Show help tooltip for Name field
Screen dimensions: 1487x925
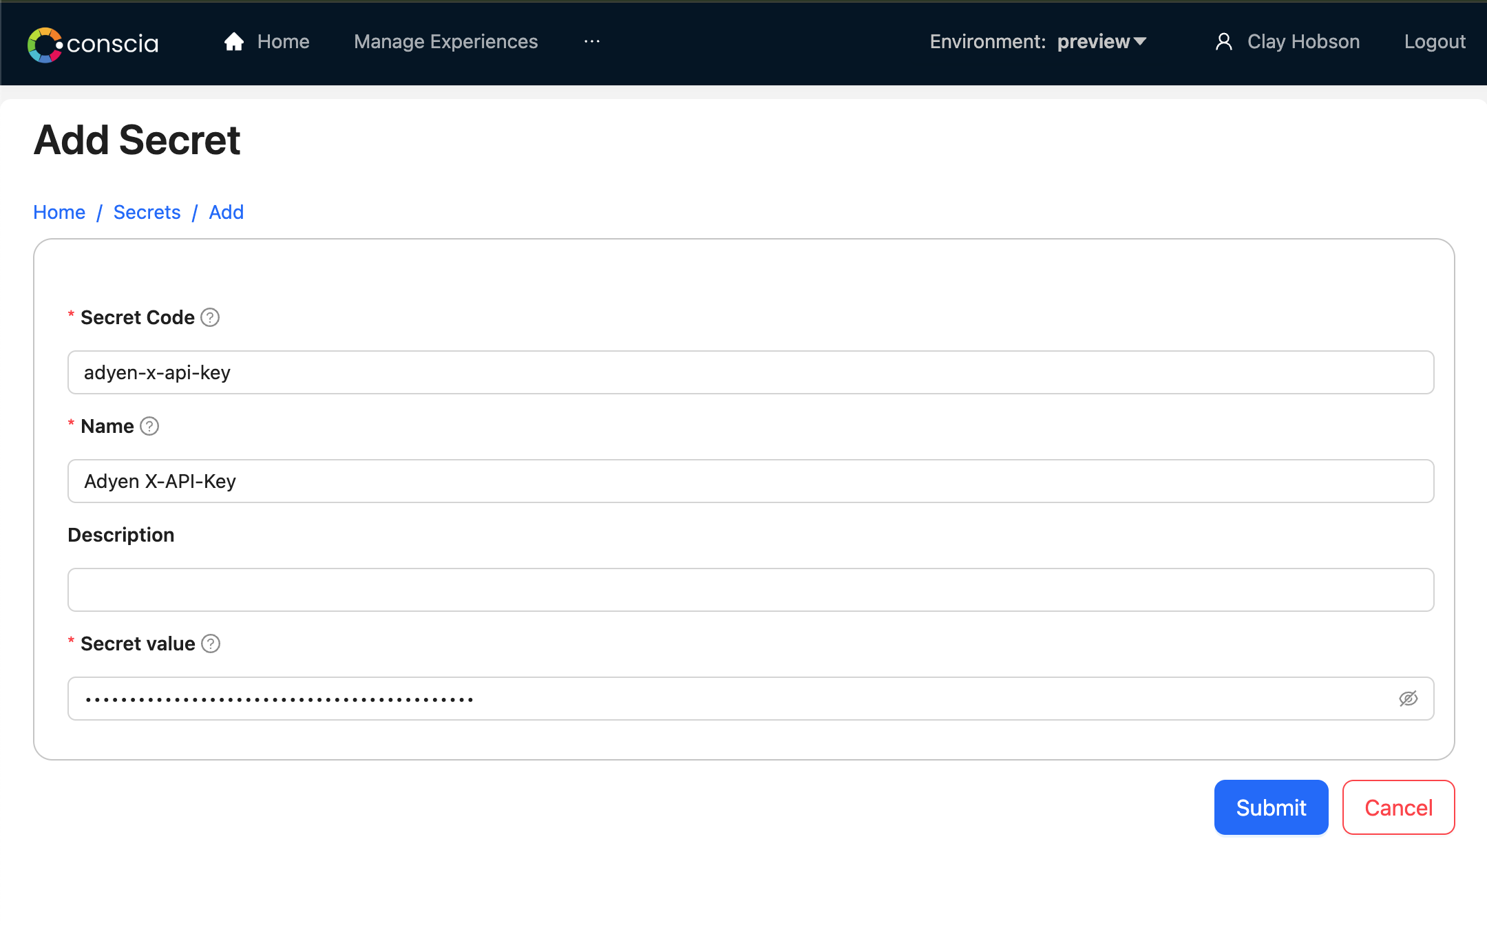pyautogui.click(x=149, y=426)
